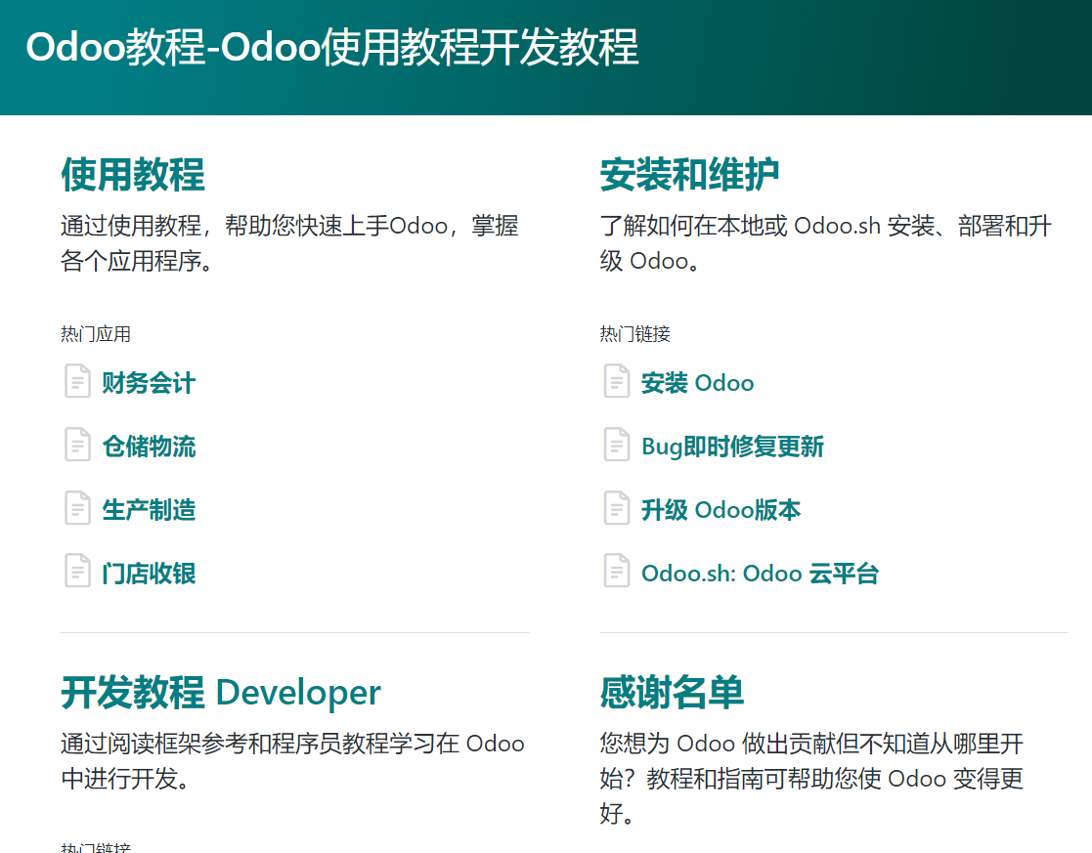Click the 安装和维护 section heading

(x=689, y=174)
